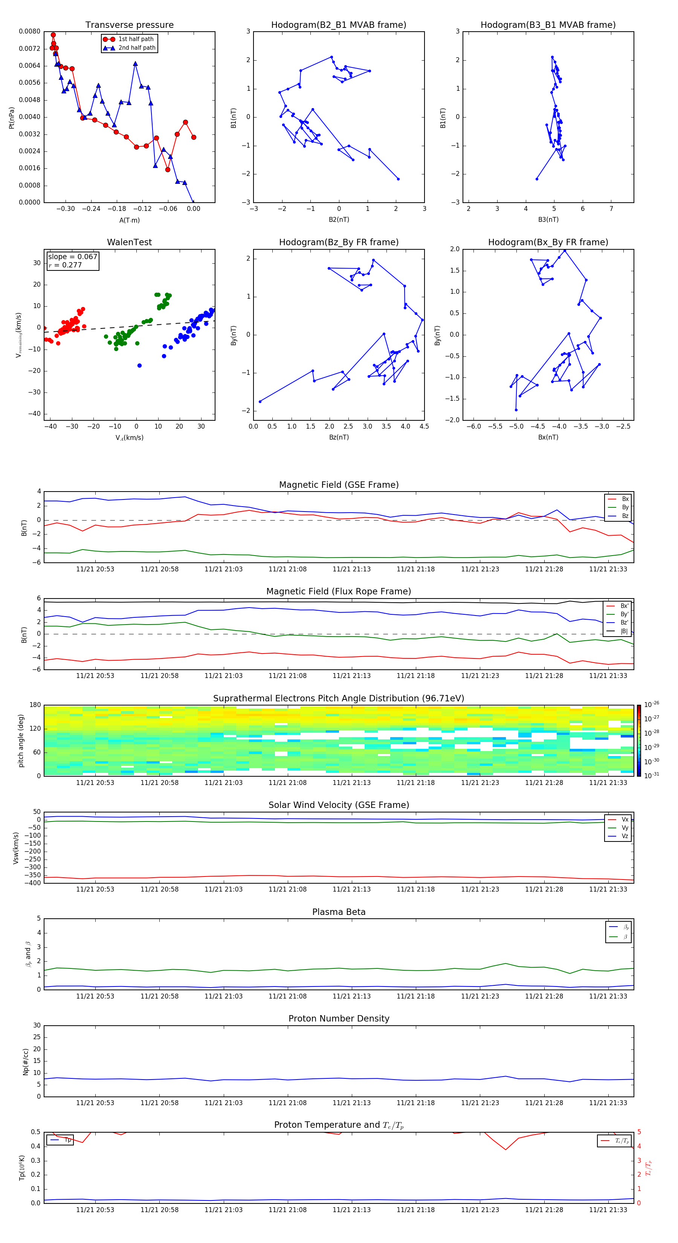Select the "r = 0.277" annotation

tap(65, 265)
